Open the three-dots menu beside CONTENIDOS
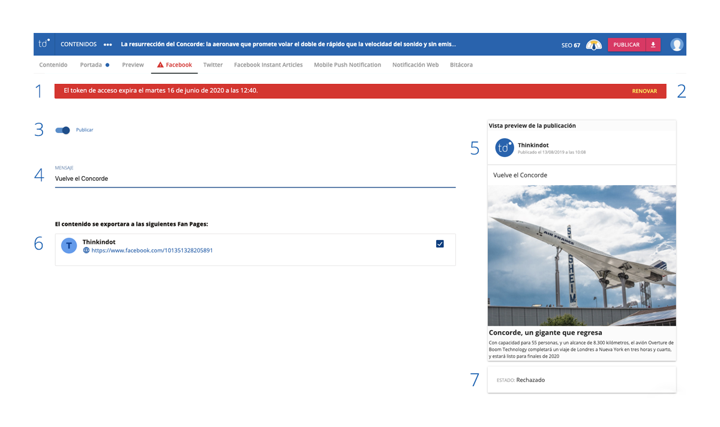The width and height of the screenshot is (720, 427). 107,44
